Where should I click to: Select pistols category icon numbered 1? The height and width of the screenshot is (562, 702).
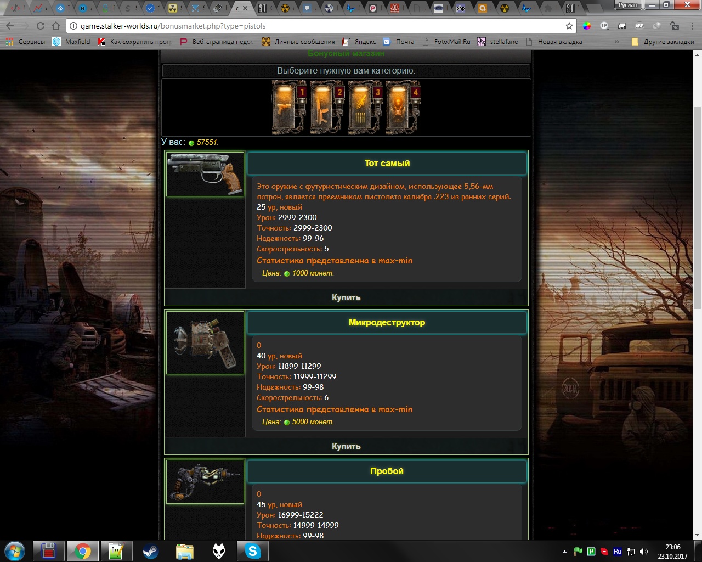(x=290, y=108)
